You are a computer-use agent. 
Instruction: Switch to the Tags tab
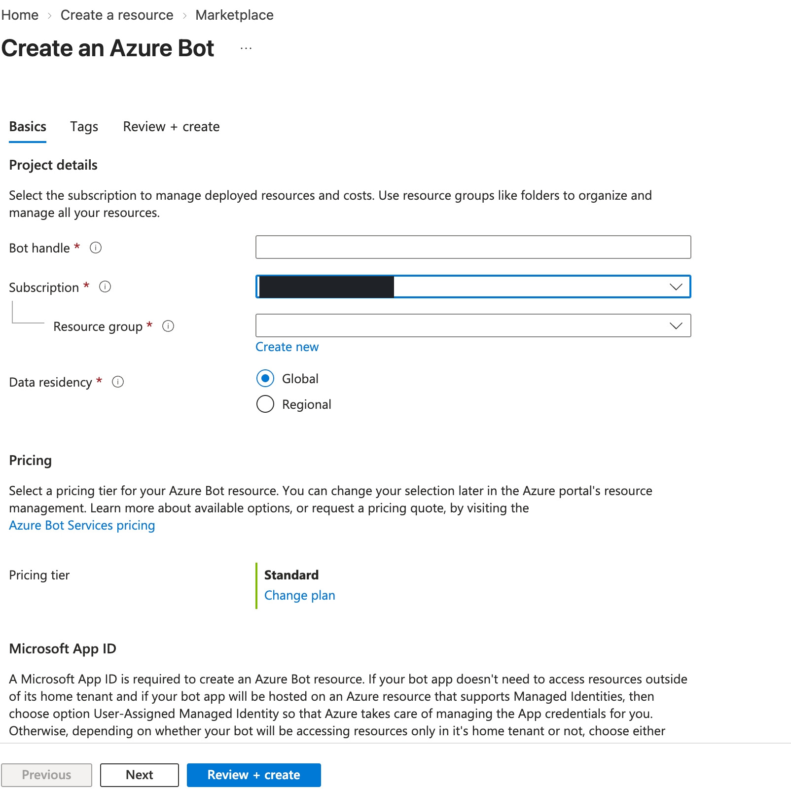coord(84,127)
